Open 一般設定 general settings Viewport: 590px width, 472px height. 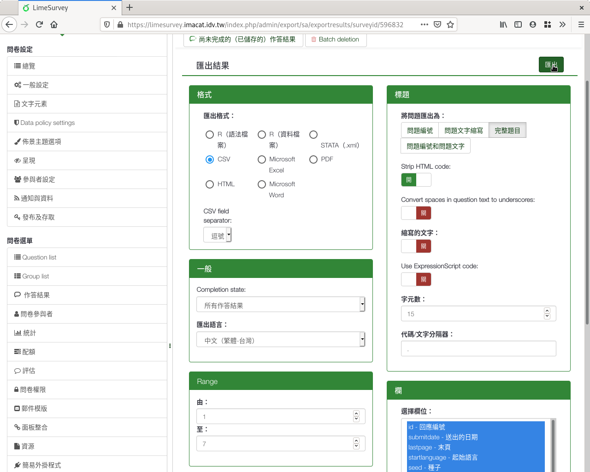pyautogui.click(x=87, y=85)
